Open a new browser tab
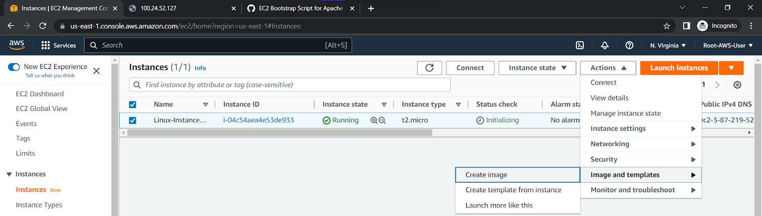The width and height of the screenshot is (762, 216). [371, 8]
